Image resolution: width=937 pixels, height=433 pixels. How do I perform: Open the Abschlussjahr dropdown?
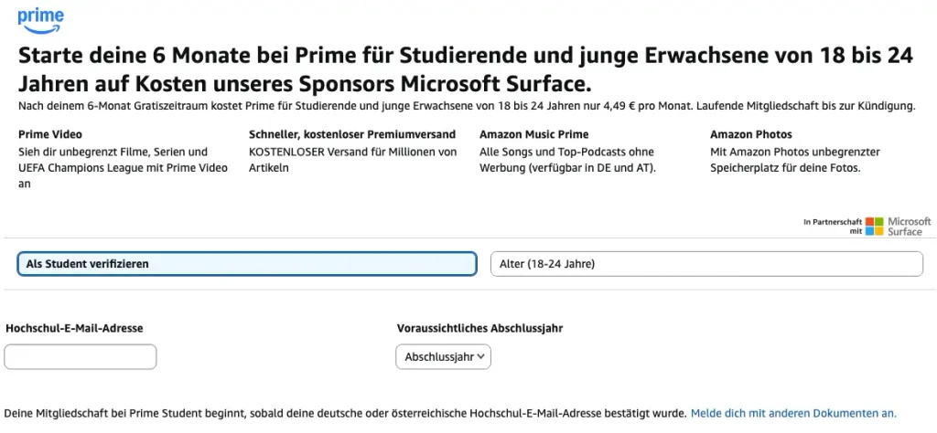pyautogui.click(x=444, y=356)
